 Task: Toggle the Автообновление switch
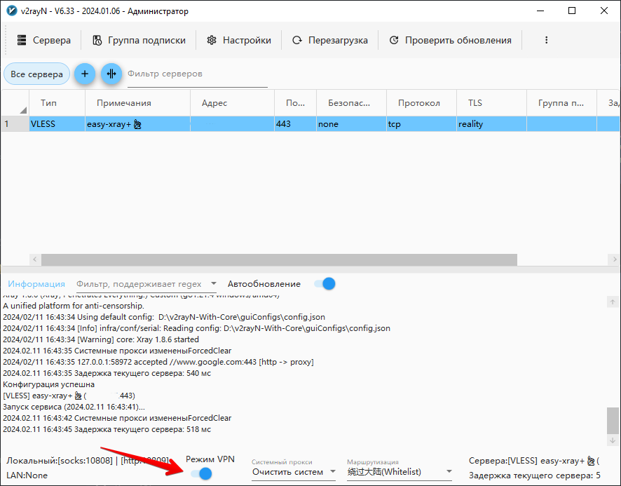tap(325, 284)
